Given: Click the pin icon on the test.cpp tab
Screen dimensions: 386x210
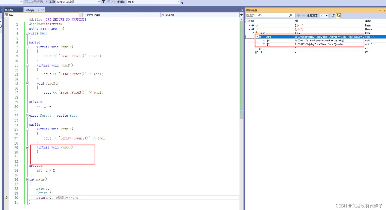Looking at the screenshot, I should click(x=39, y=10).
